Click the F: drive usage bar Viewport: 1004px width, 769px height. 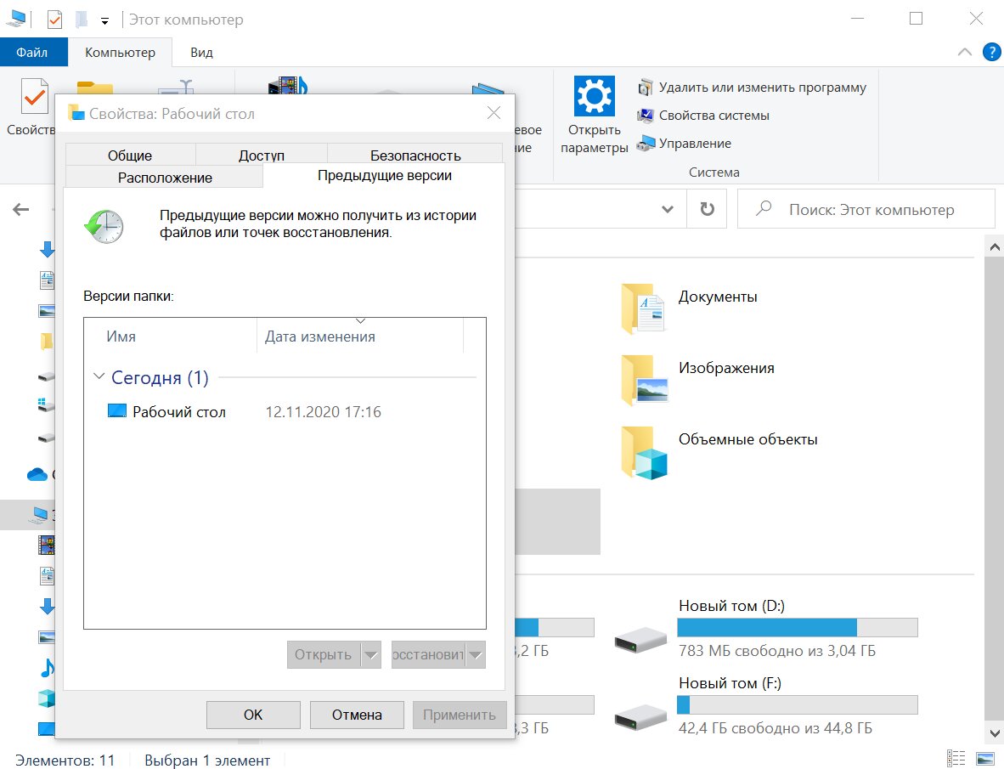point(798,705)
